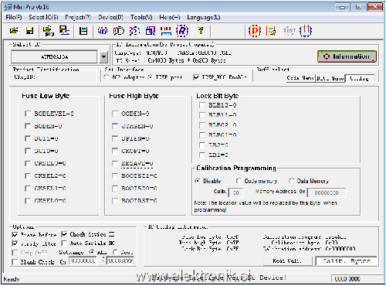The width and height of the screenshot is (386, 286).
Task: Toggle the JTAGEN fuse checkbox
Action: point(115,126)
